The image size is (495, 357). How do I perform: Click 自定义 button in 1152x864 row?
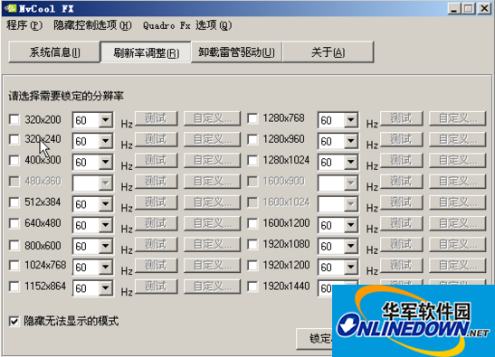pos(212,287)
